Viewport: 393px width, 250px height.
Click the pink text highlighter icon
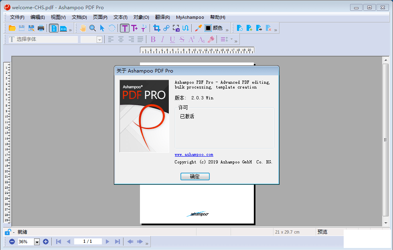[x=211, y=39]
